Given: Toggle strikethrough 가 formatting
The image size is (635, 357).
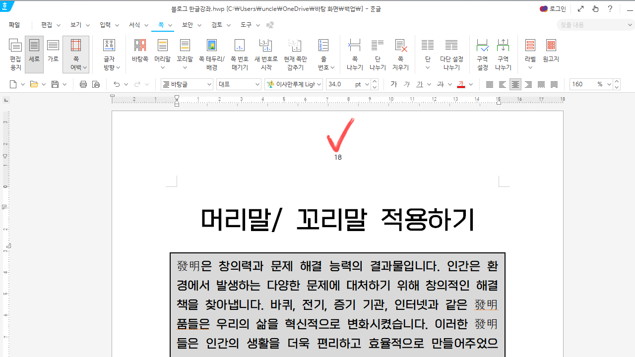Looking at the screenshot, I should tap(440, 84).
